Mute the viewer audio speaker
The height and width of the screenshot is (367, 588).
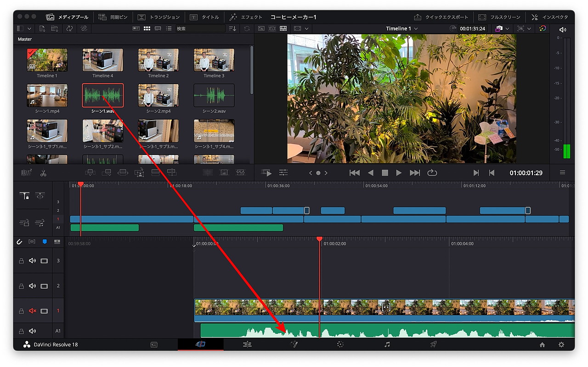(563, 29)
